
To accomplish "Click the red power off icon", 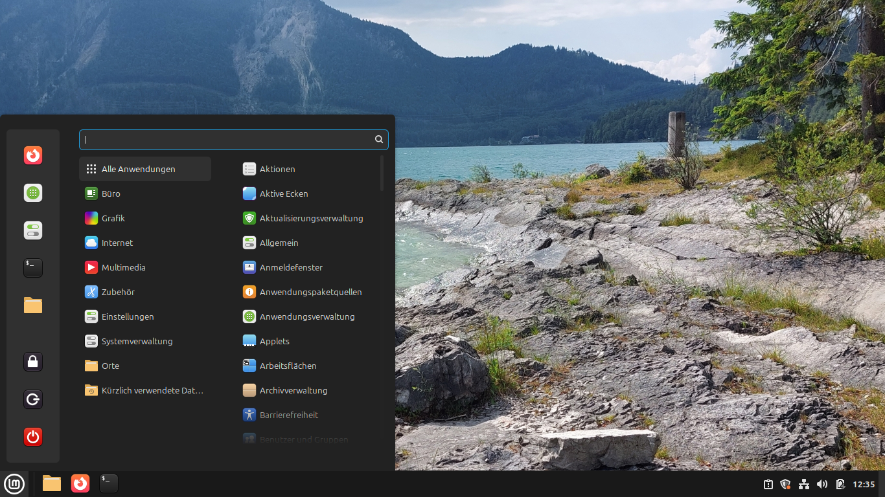I will [x=33, y=437].
